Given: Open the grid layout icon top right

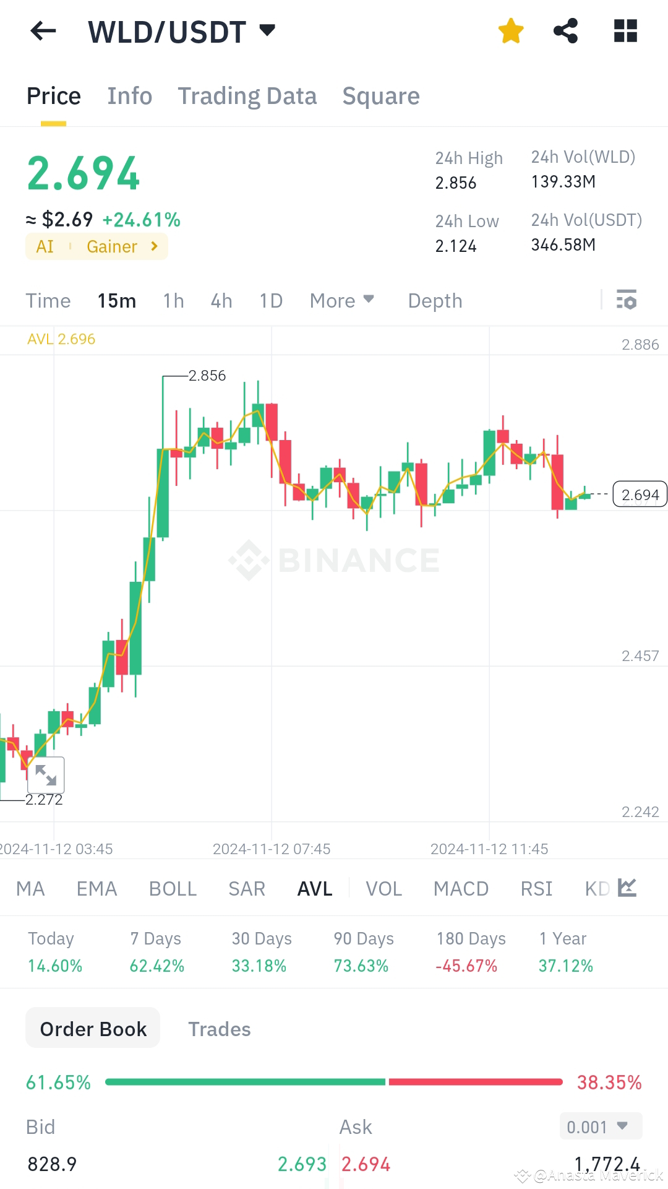Looking at the screenshot, I should (x=625, y=30).
